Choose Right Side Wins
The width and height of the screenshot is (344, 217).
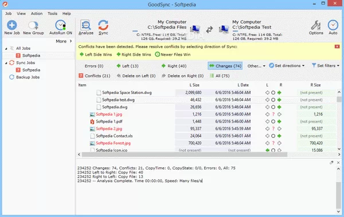pos(134,54)
